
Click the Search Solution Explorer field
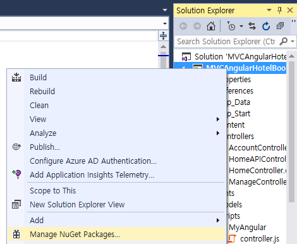coord(227,42)
